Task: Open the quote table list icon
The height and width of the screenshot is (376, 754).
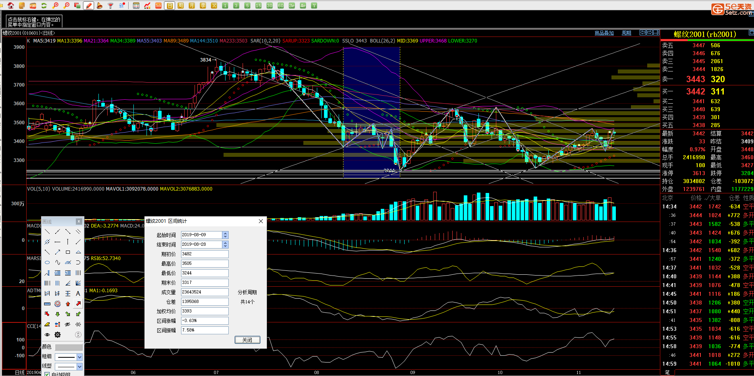Action: (x=136, y=6)
